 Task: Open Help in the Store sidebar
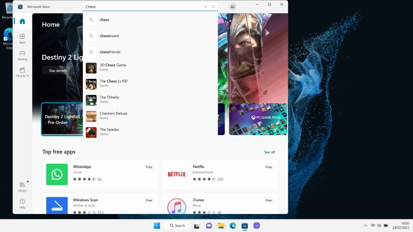click(x=22, y=203)
